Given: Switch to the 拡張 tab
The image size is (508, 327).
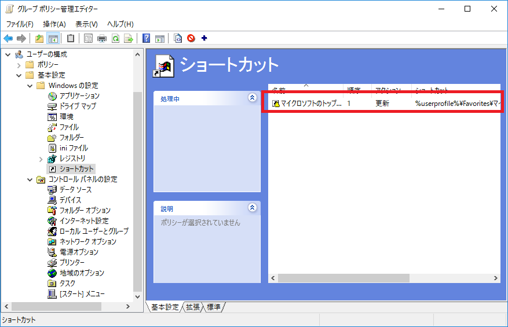Looking at the screenshot, I should tap(193, 307).
